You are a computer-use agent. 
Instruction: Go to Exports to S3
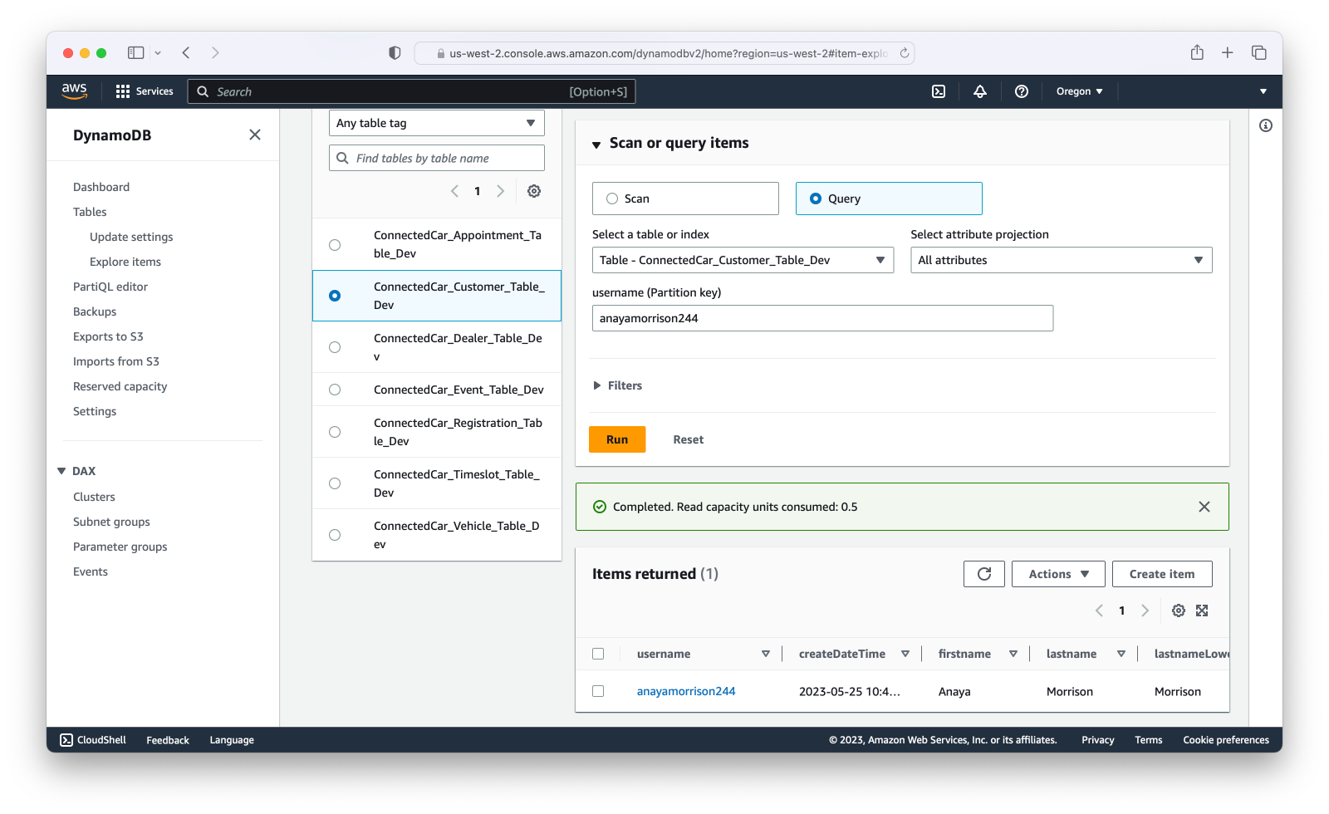[108, 336]
